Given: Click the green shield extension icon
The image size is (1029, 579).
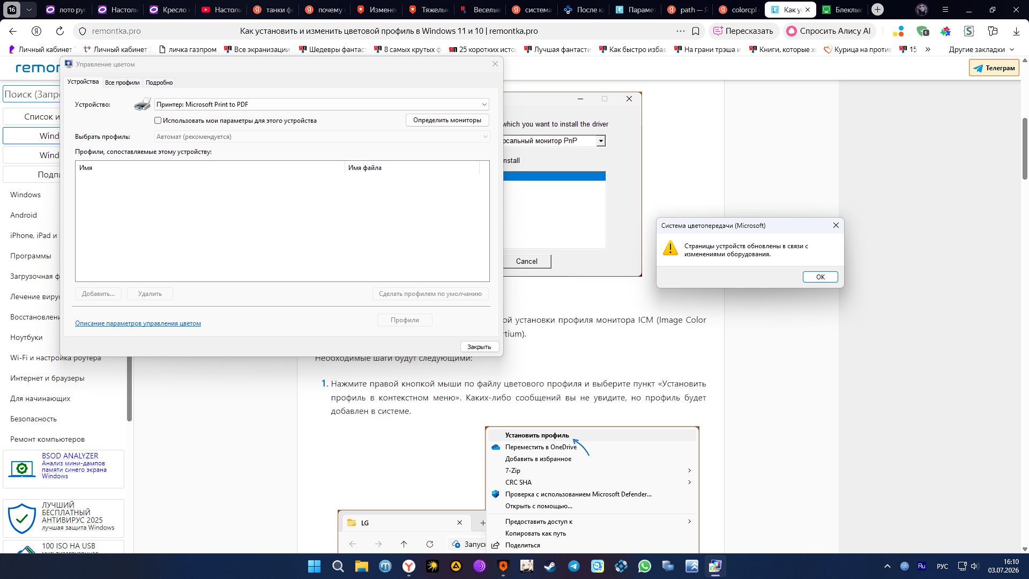Looking at the screenshot, I should click(922, 31).
